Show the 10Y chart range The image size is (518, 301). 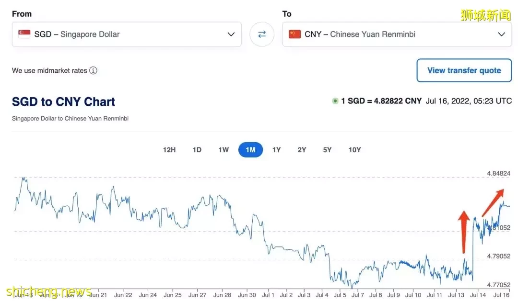354,150
